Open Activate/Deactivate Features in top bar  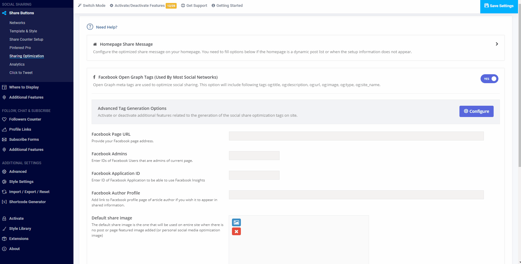(x=139, y=6)
